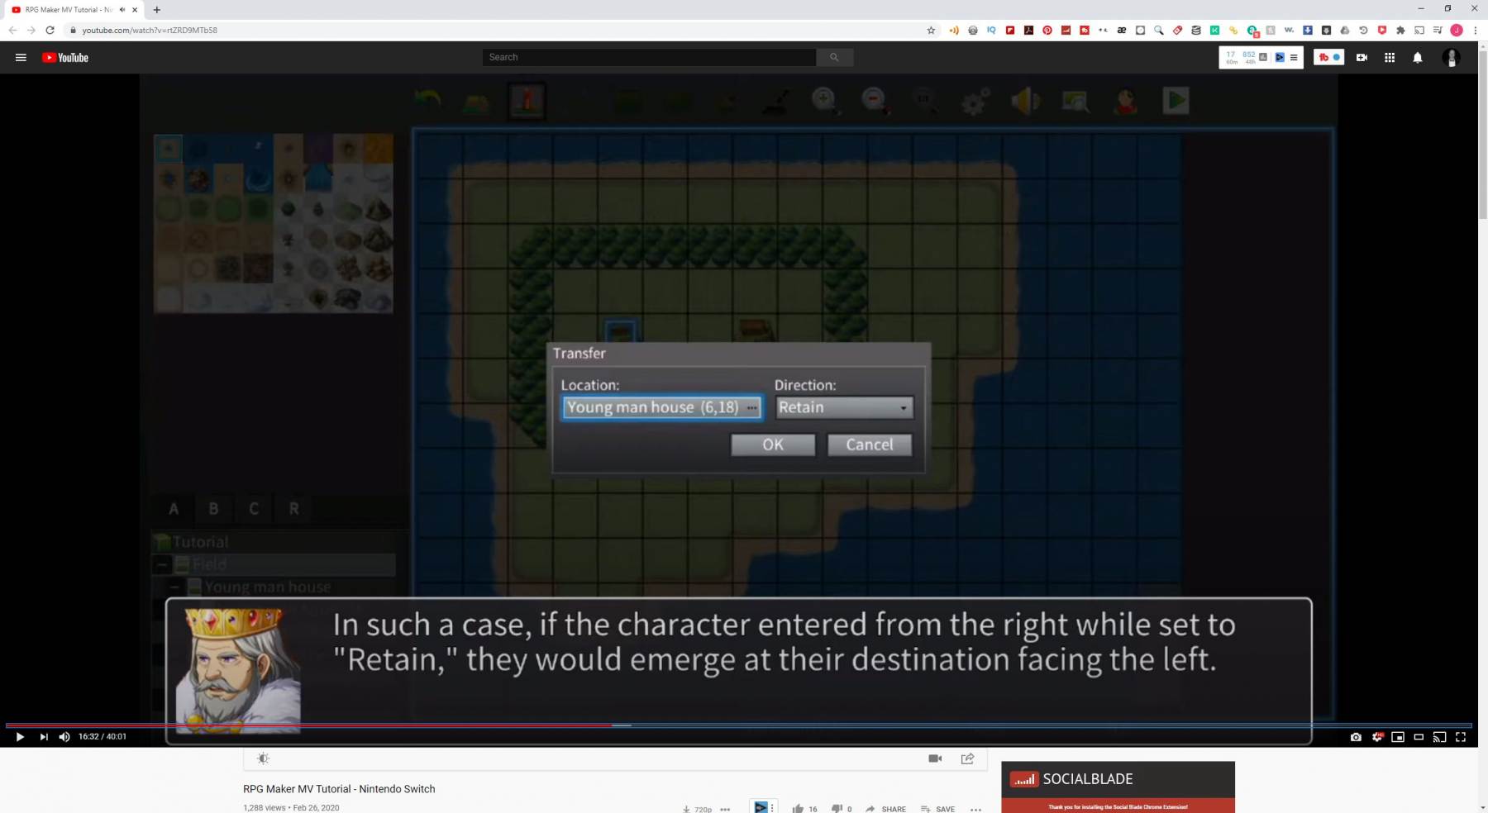Open the 720p download dropdown
This screenshot has height=813, width=1488.
(x=698, y=809)
